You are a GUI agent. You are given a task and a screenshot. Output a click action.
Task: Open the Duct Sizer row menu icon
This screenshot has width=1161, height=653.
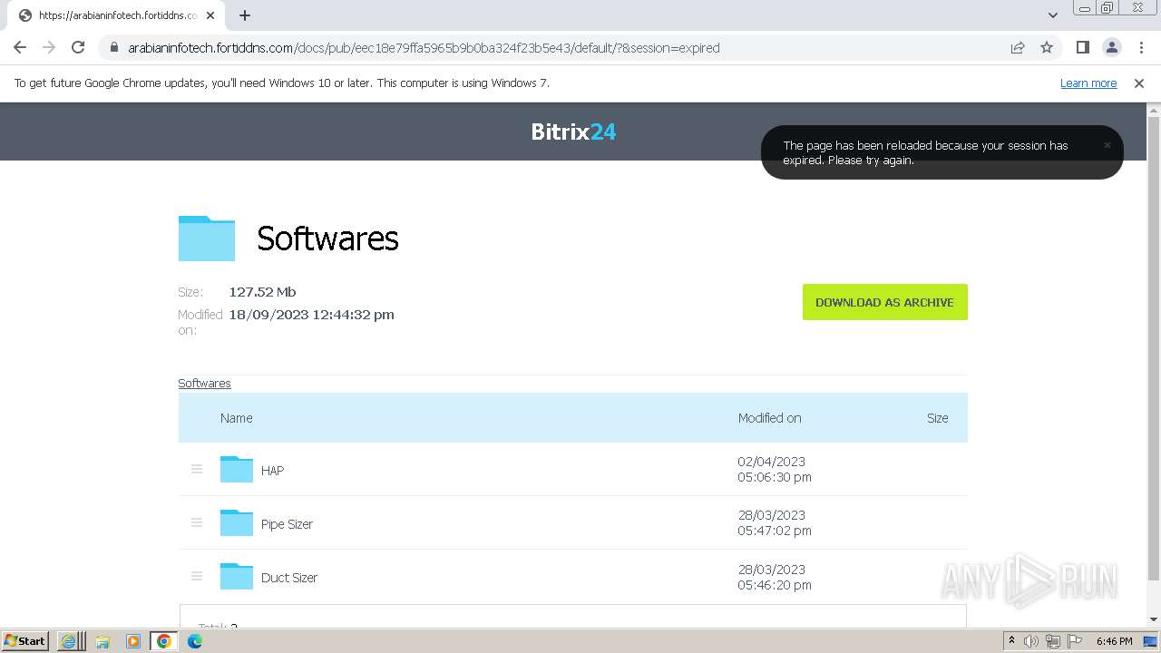pos(197,576)
